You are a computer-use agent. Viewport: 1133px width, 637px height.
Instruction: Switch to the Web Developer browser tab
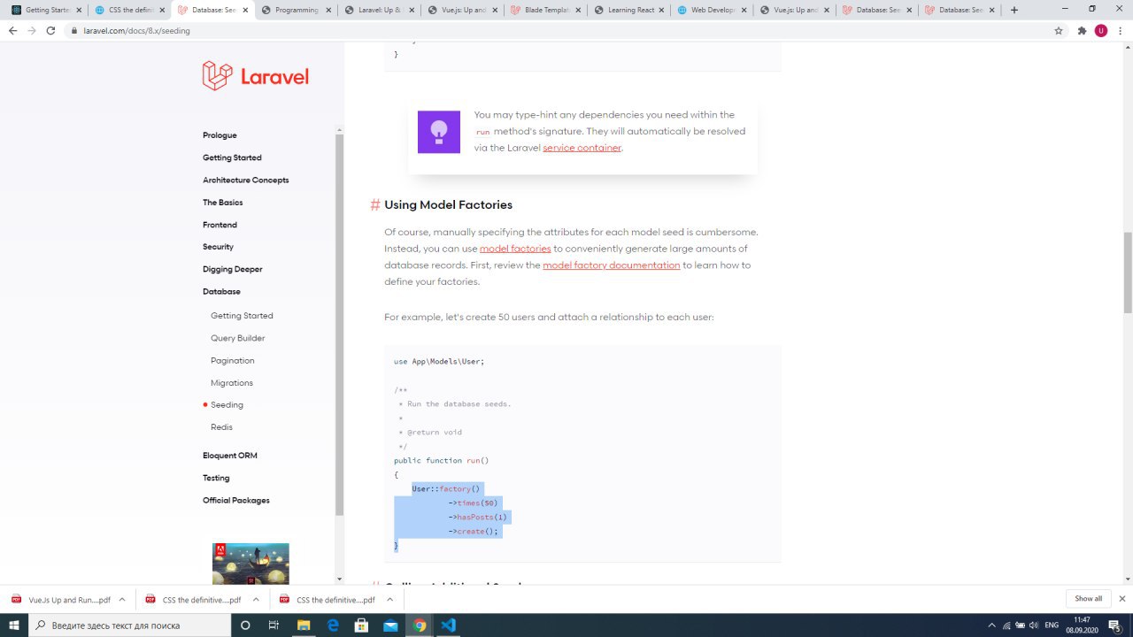pyautogui.click(x=712, y=10)
